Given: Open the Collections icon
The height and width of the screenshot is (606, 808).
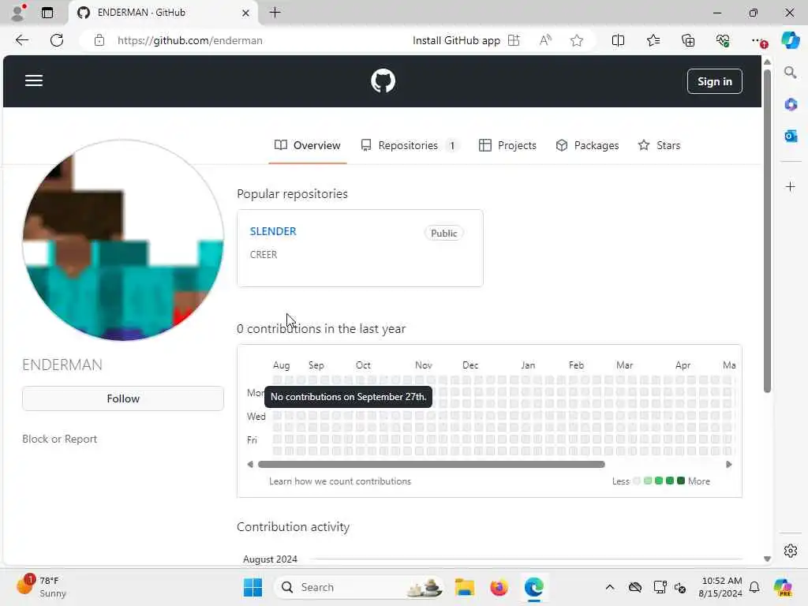Looking at the screenshot, I should [688, 40].
